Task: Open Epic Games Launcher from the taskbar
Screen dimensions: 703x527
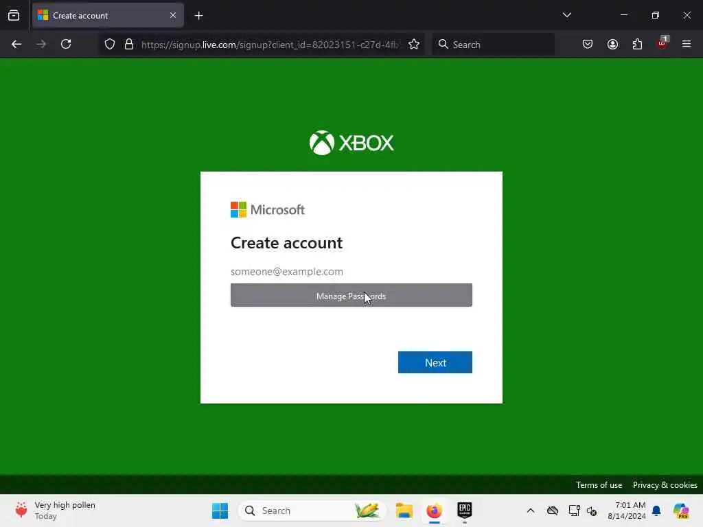Action: [x=465, y=511]
